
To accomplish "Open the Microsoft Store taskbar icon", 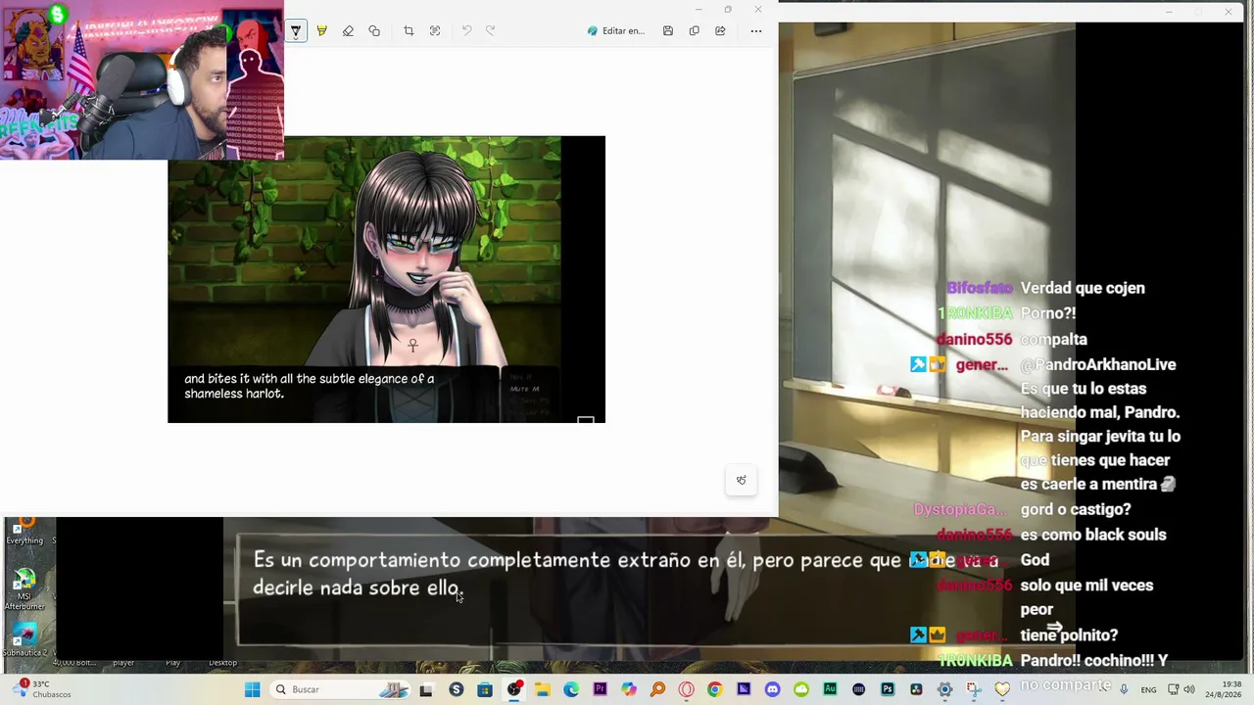I will [x=485, y=689].
